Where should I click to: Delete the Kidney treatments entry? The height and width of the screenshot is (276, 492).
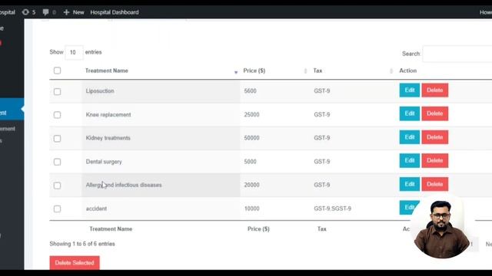tap(435, 137)
